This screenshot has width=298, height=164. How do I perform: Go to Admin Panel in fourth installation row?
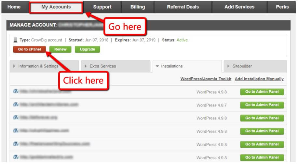point(262,131)
